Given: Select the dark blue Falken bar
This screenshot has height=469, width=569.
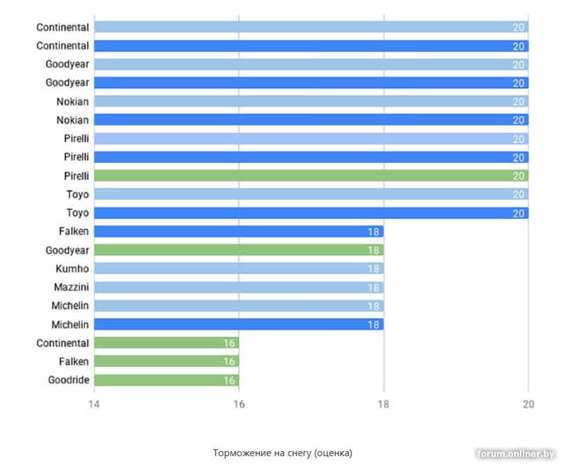Looking at the screenshot, I should coord(238,231).
